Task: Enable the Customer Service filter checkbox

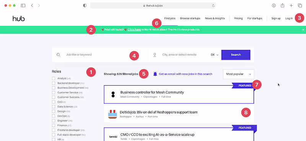Action: [x=54, y=92]
